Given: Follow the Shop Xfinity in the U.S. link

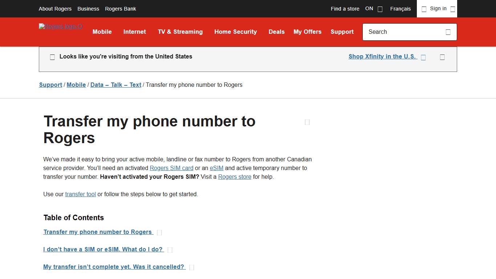Looking at the screenshot, I should [382, 56].
